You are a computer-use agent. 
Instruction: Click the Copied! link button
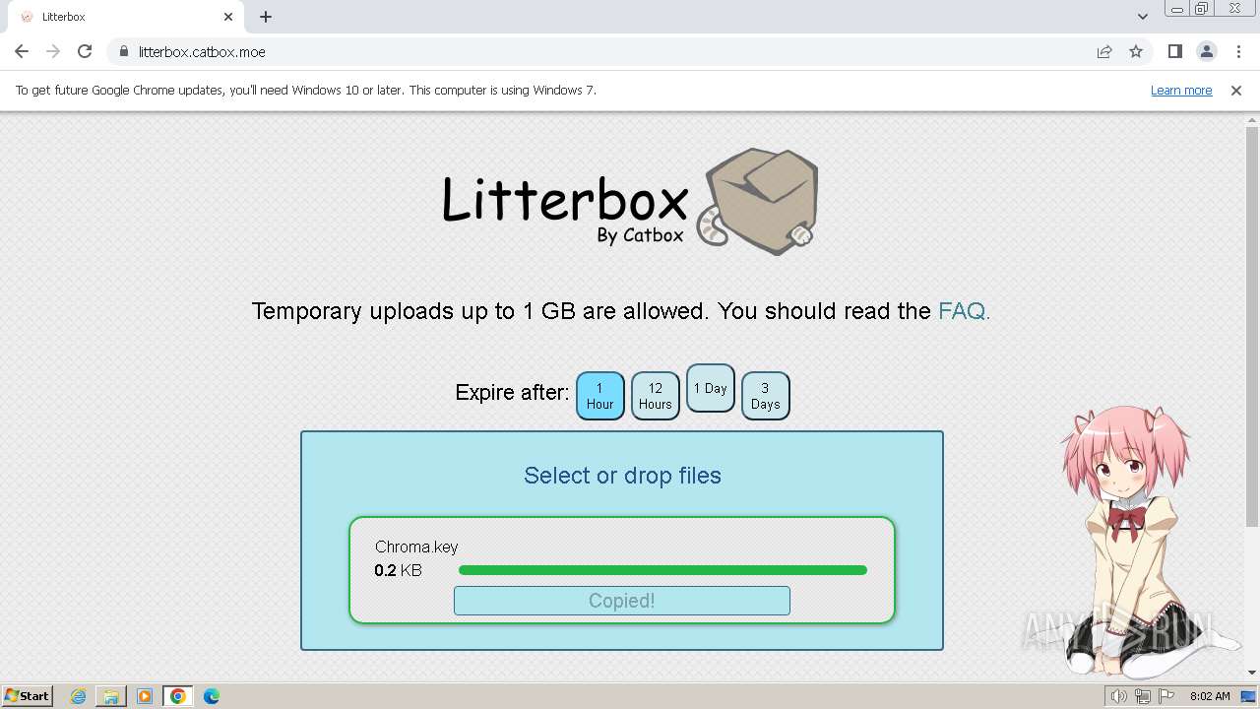(622, 601)
